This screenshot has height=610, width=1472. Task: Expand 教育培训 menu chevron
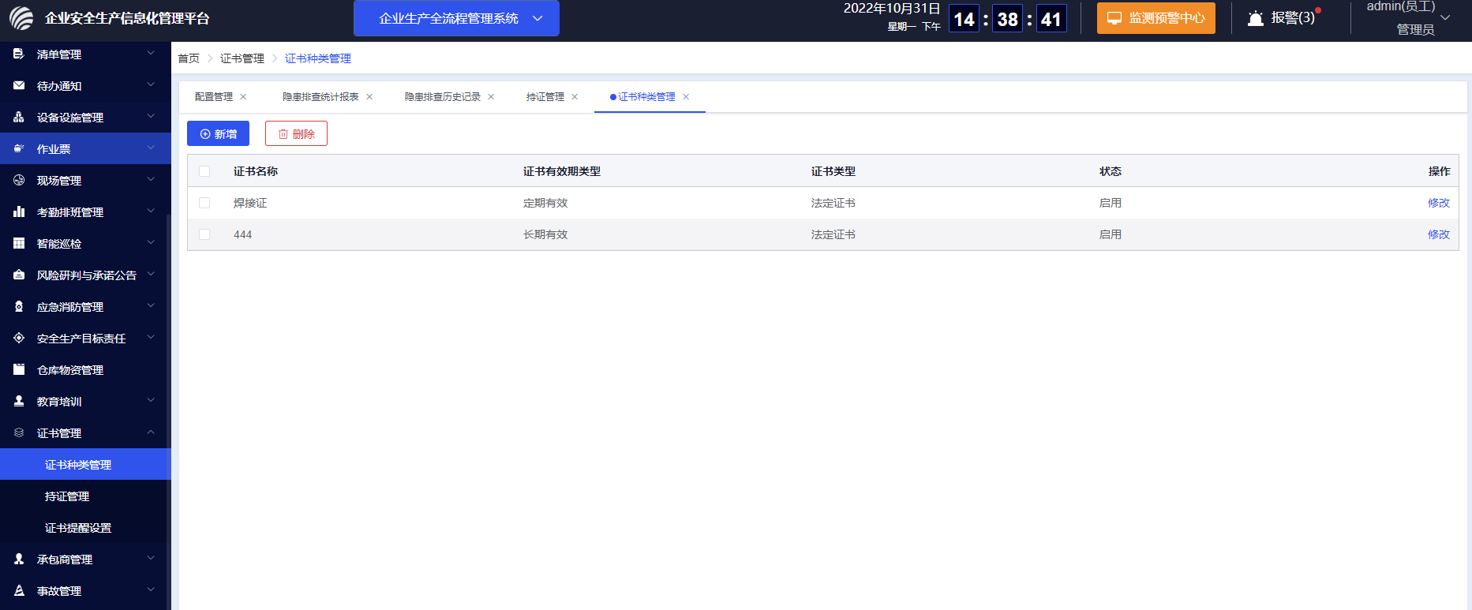point(151,401)
